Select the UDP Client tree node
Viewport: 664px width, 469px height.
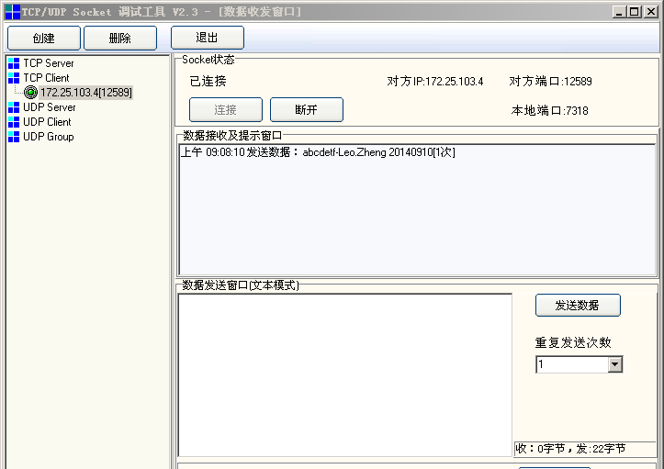coord(47,122)
